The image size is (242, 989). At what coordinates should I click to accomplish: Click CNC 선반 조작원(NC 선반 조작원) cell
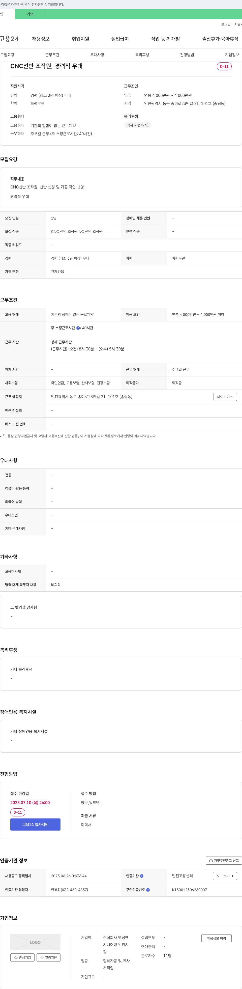click(77, 232)
